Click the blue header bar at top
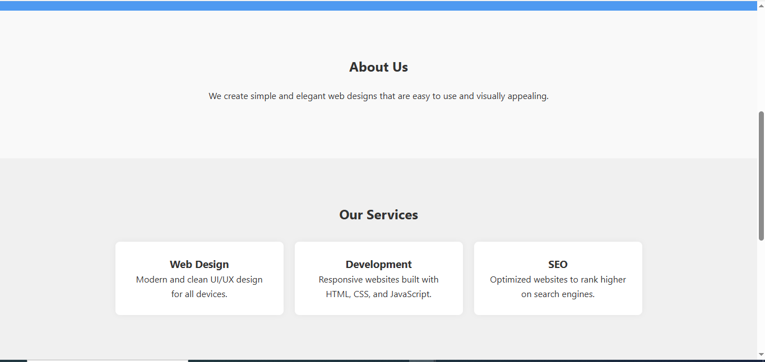765x362 pixels. click(x=378, y=6)
